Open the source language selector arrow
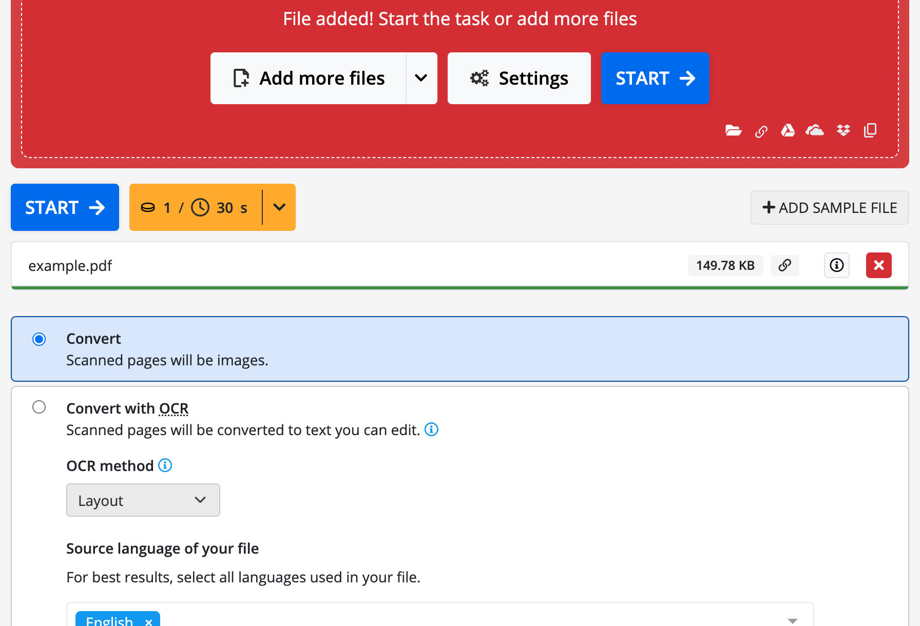This screenshot has width=920, height=626. (792, 620)
